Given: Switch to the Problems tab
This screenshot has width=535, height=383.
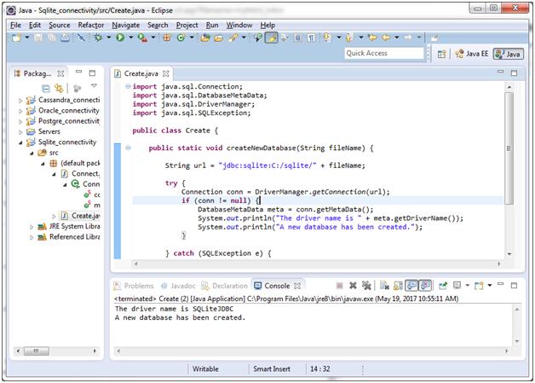Looking at the screenshot, I should pyautogui.click(x=134, y=286).
